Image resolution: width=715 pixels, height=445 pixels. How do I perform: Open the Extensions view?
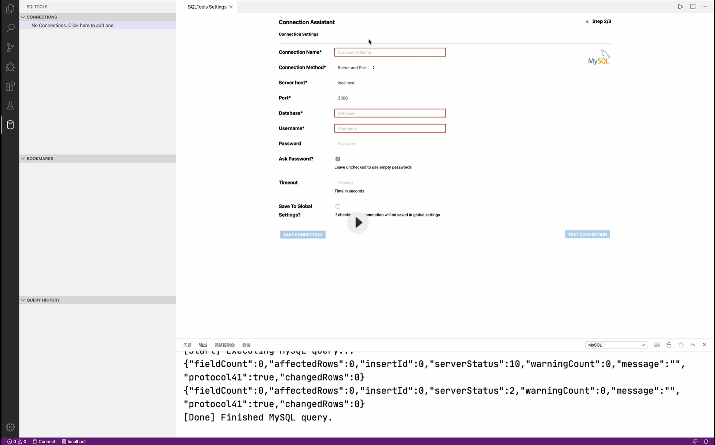pyautogui.click(x=10, y=86)
